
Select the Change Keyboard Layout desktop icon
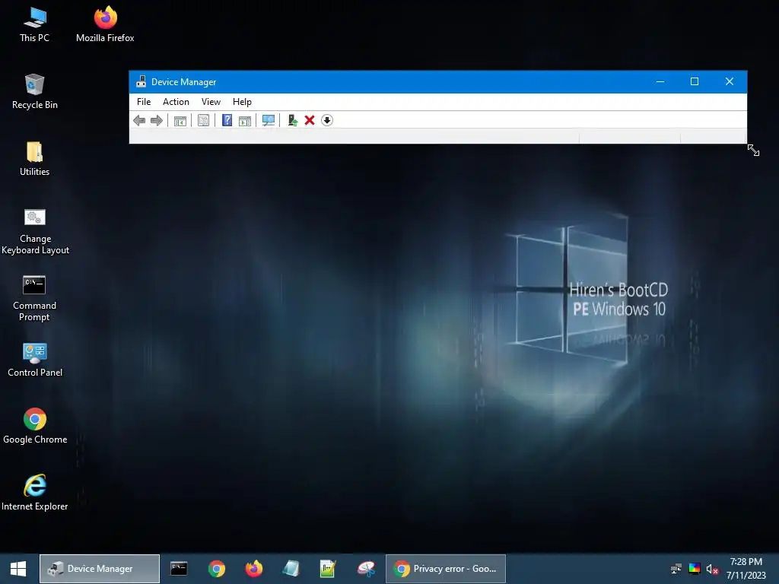pos(35,231)
